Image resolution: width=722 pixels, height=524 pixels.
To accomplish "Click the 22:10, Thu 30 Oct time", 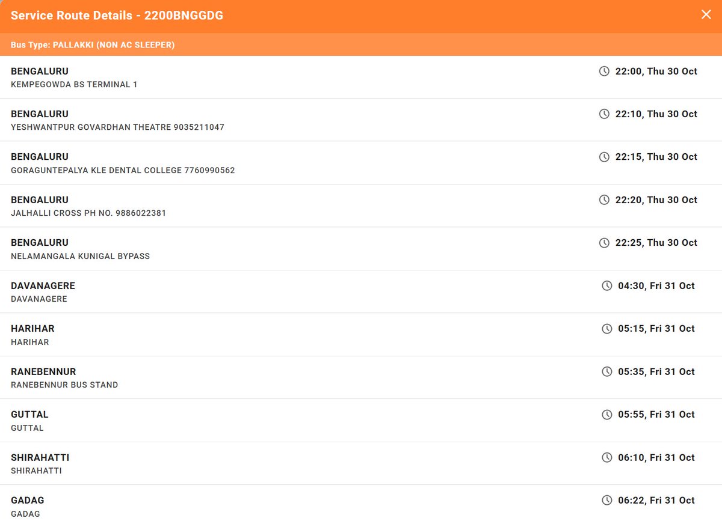I will click(x=656, y=114).
